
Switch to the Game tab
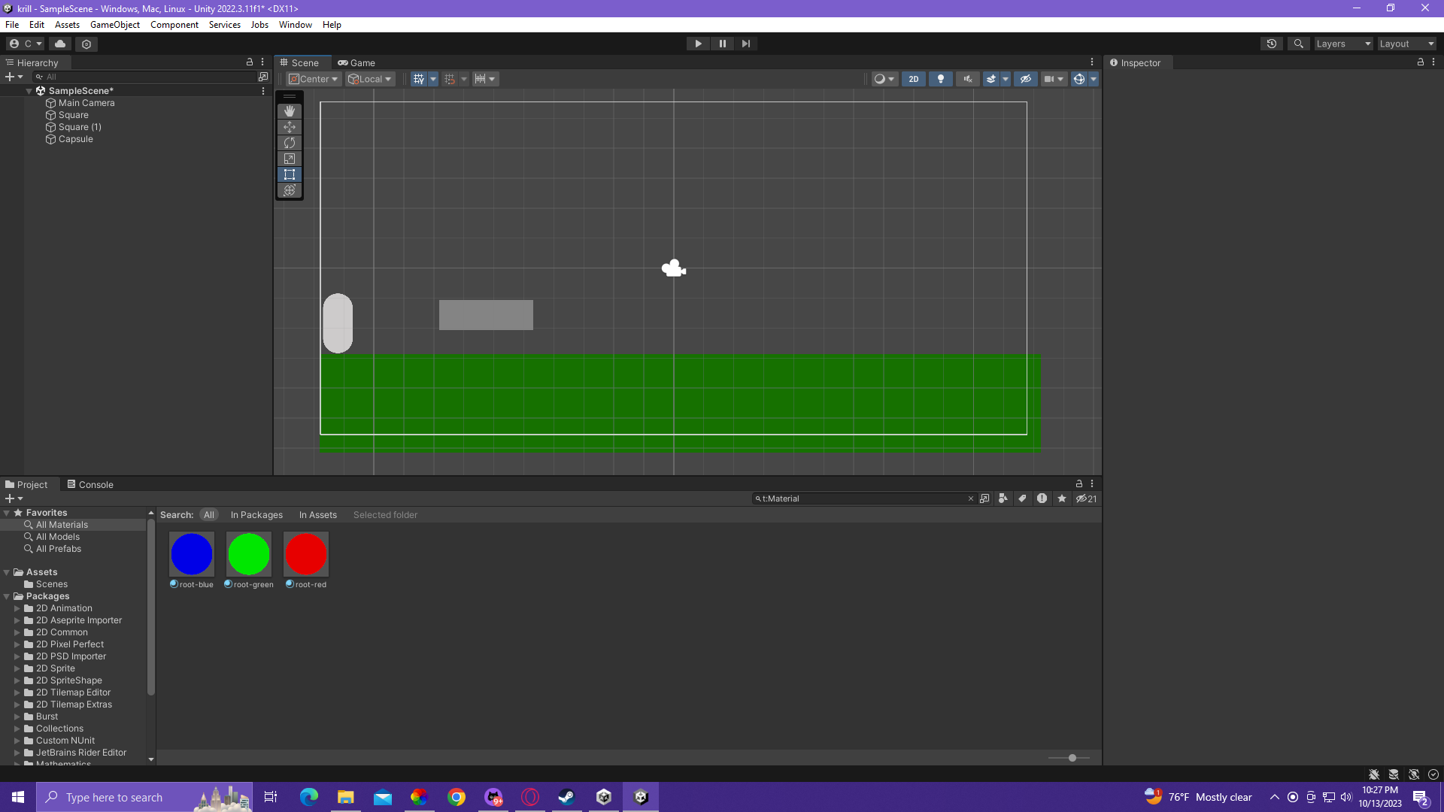point(356,63)
